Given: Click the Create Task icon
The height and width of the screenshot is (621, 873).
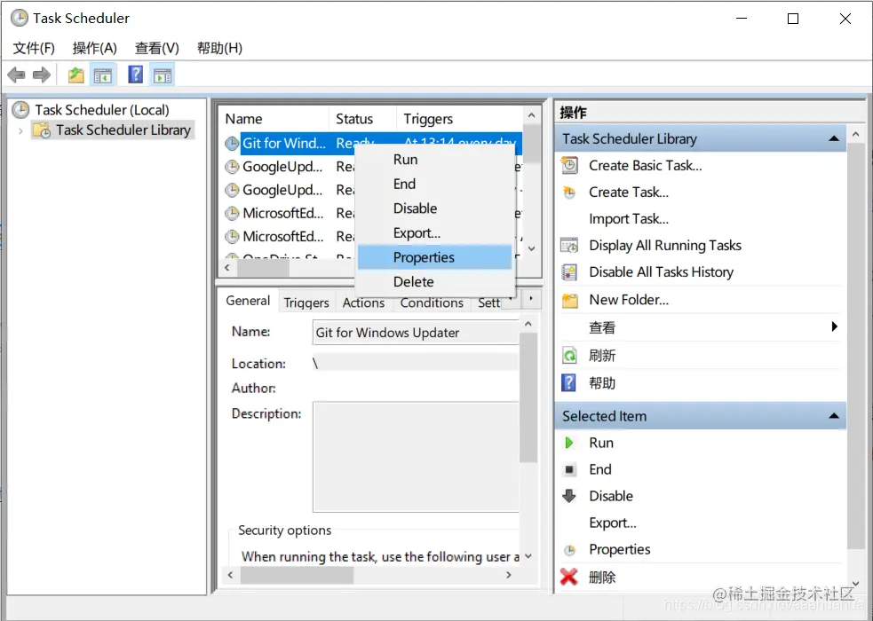Looking at the screenshot, I should click(569, 193).
